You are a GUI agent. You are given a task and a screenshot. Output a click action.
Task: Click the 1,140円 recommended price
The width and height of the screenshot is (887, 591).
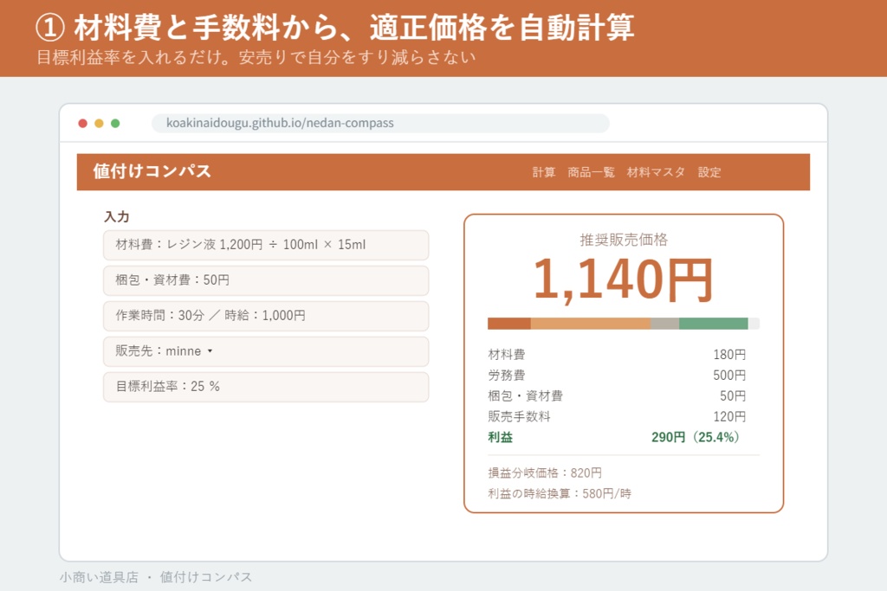coord(624,279)
